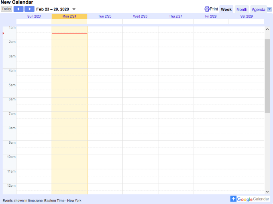
Task: Click the previous week arrow button
Action: point(18,9)
